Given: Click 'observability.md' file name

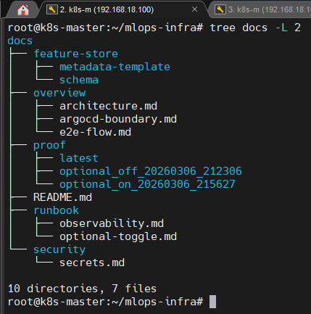Looking at the screenshot, I should 112,223.
